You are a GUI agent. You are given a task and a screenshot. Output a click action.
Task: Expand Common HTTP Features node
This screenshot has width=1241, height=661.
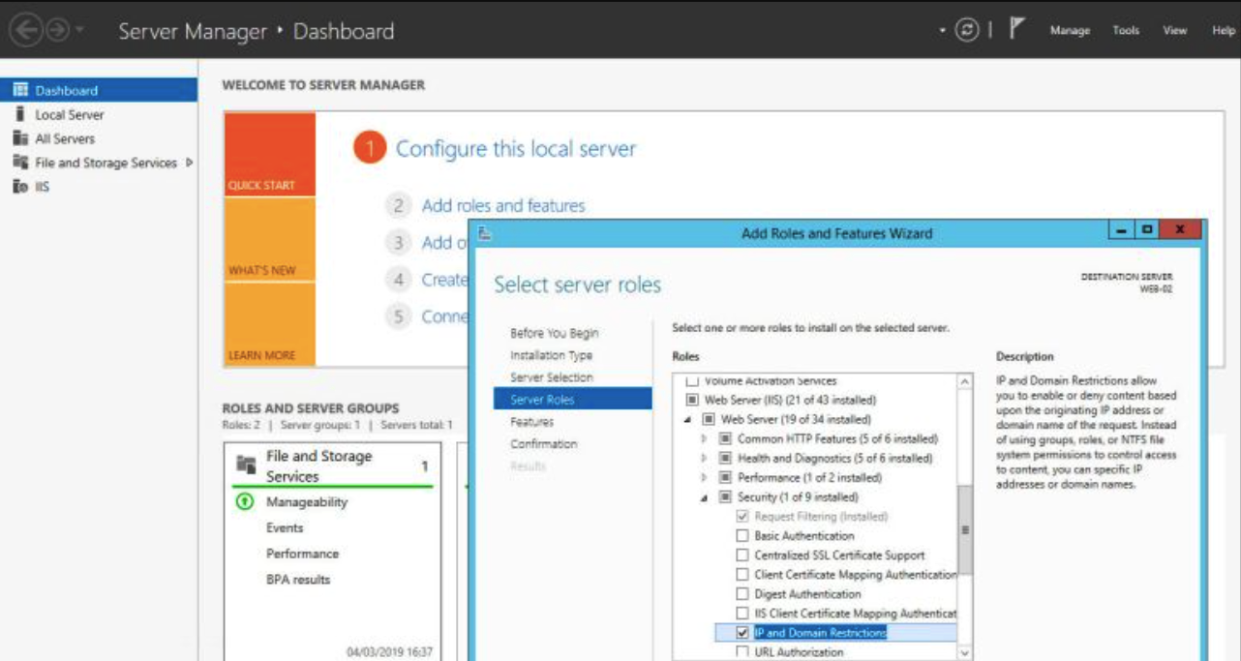705,438
